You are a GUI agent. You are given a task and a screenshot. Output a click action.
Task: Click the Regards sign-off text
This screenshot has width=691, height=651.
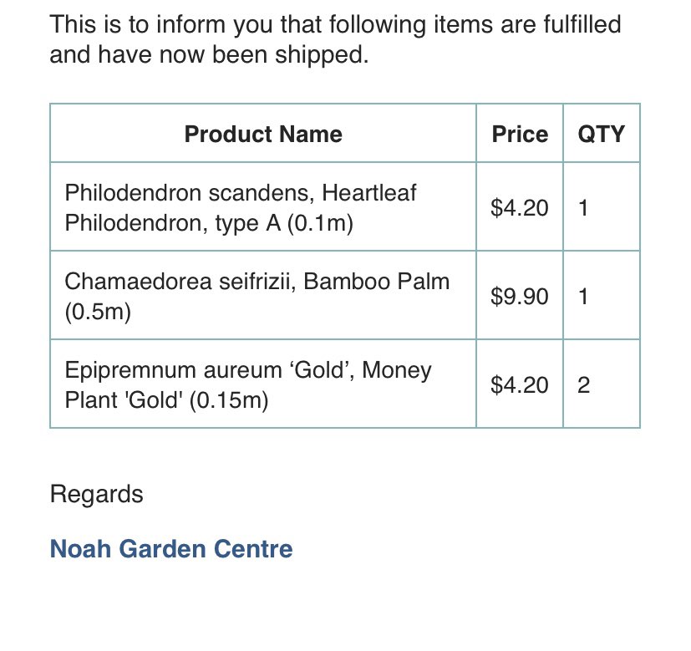(96, 494)
